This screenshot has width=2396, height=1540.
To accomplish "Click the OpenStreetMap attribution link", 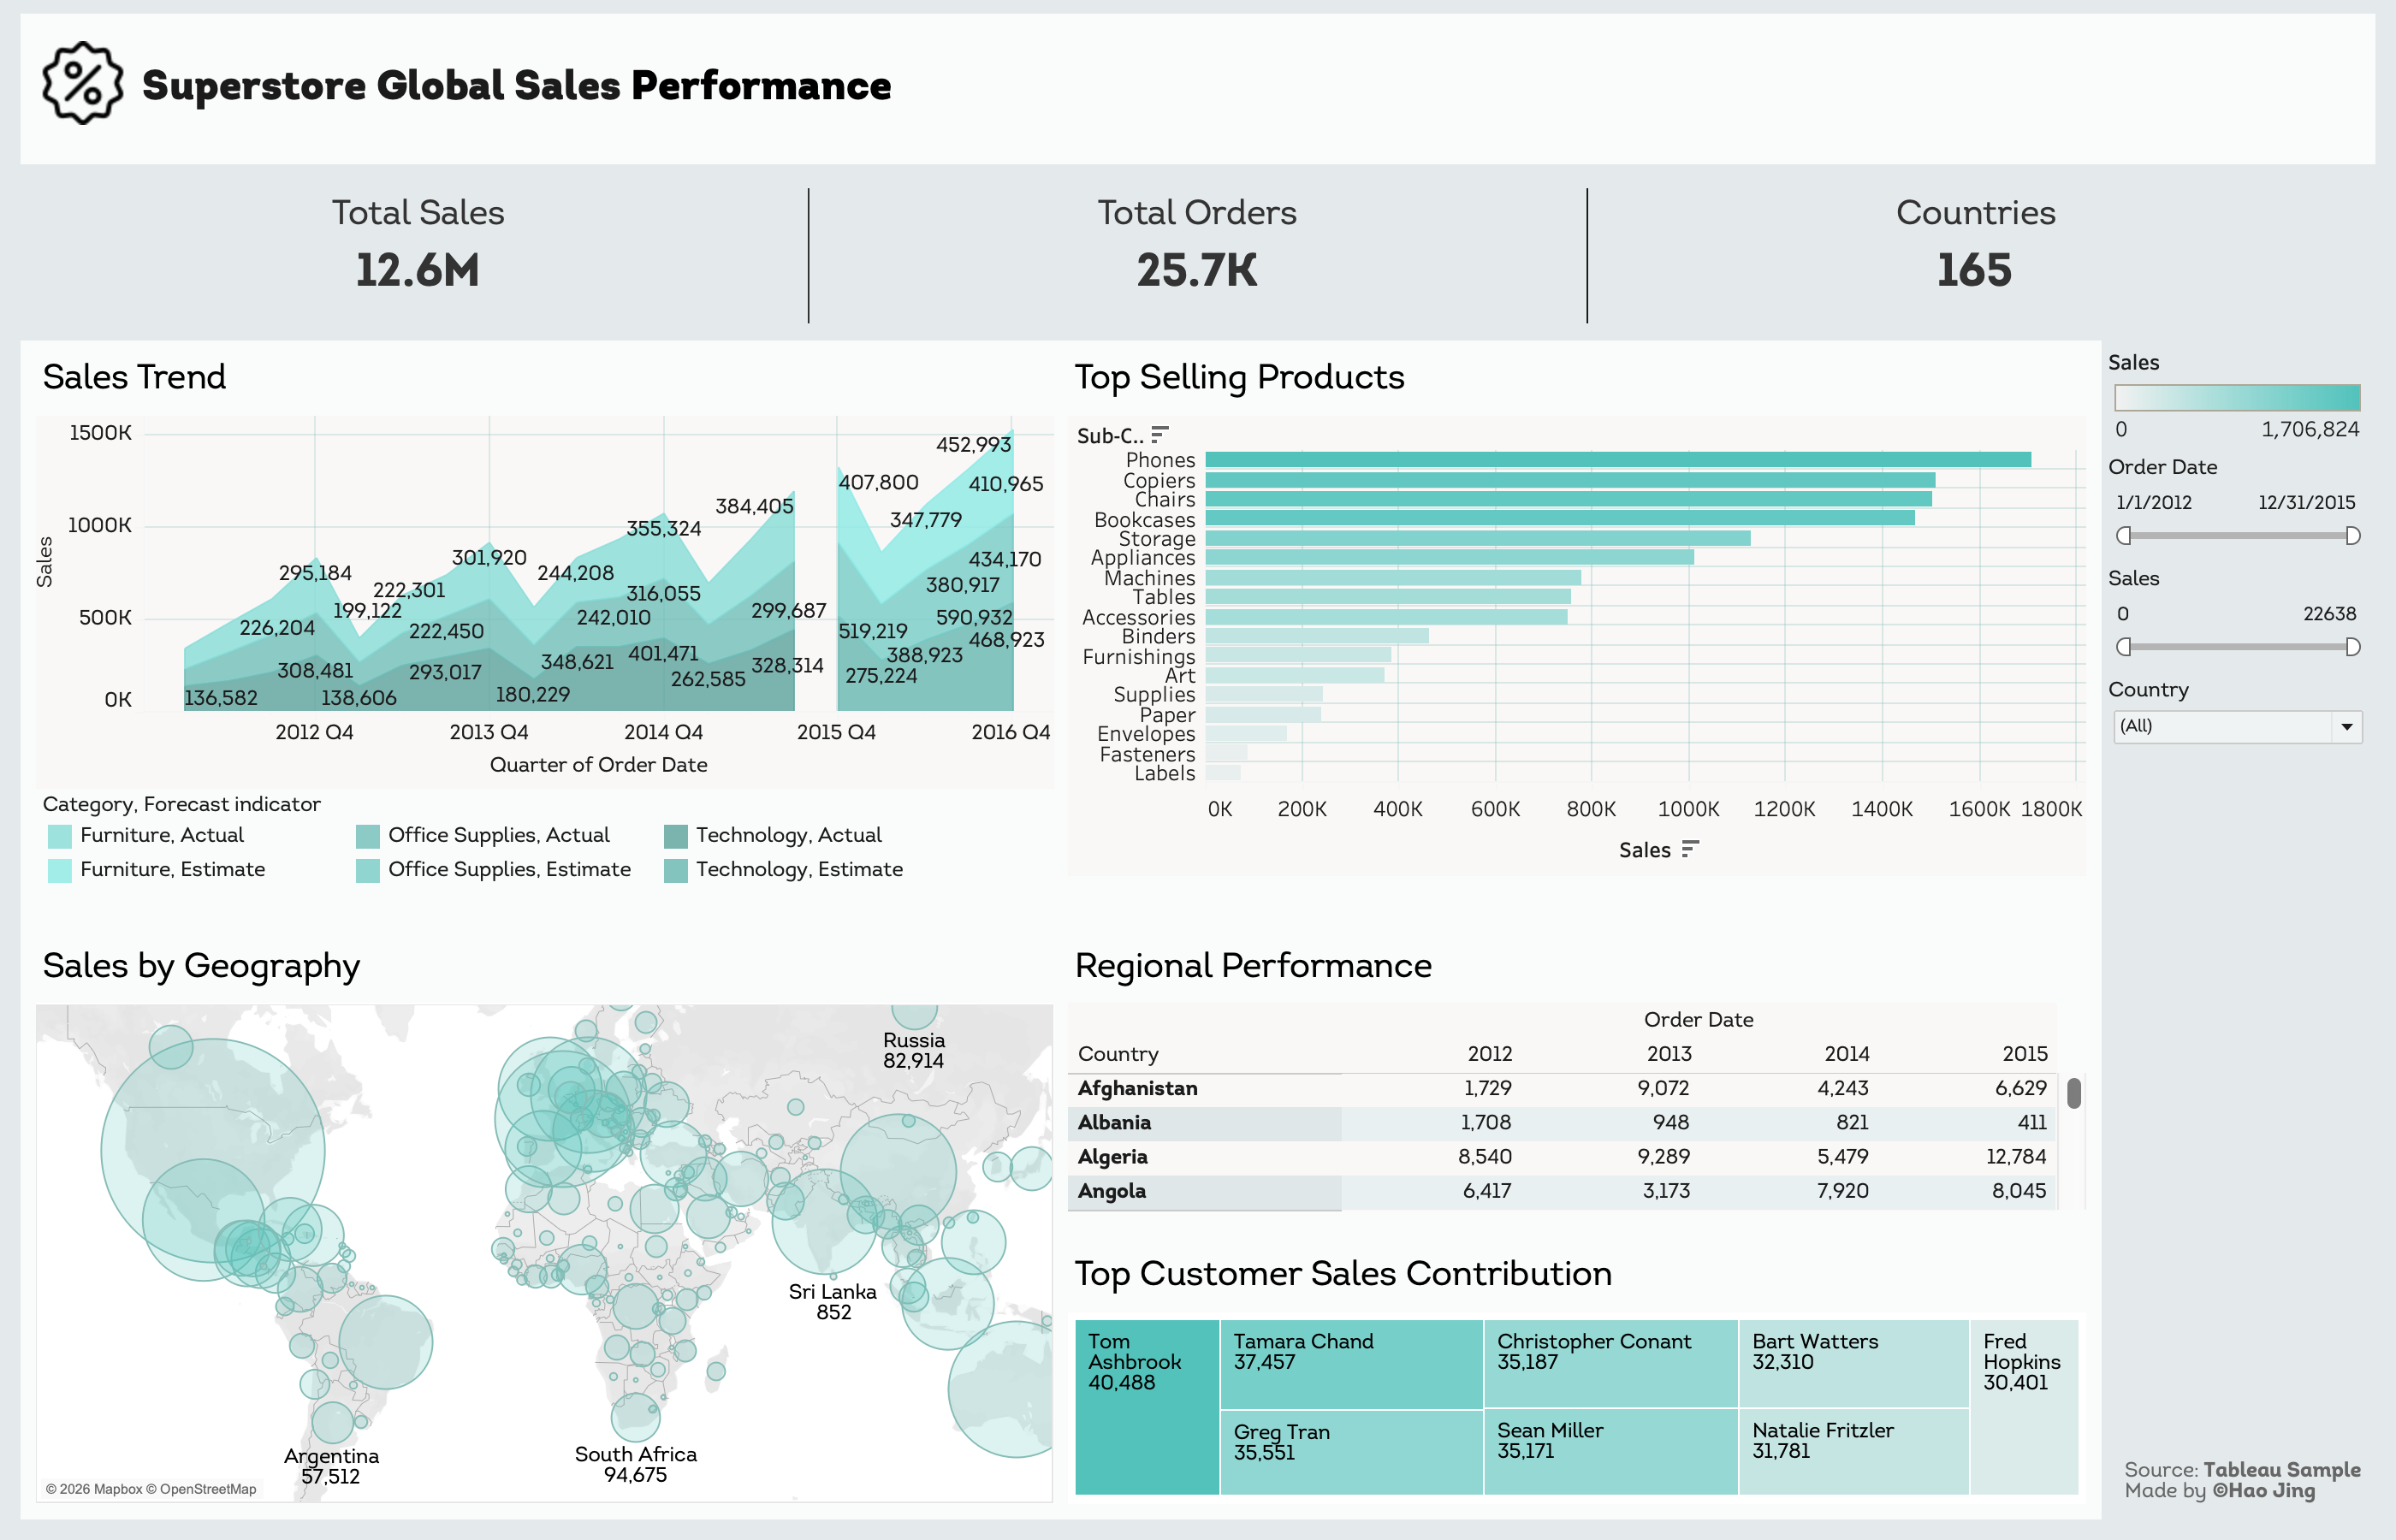I will 208,1489.
